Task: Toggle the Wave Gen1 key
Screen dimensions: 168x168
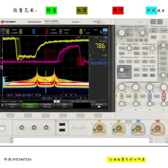Action: click(145, 75)
